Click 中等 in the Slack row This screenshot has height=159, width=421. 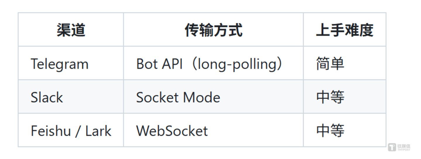click(x=330, y=97)
